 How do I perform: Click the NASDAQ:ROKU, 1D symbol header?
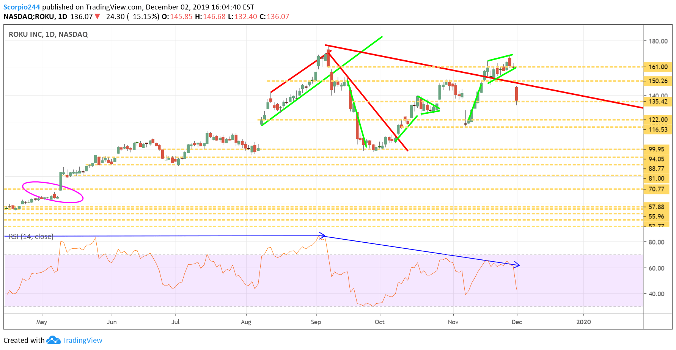35,17
